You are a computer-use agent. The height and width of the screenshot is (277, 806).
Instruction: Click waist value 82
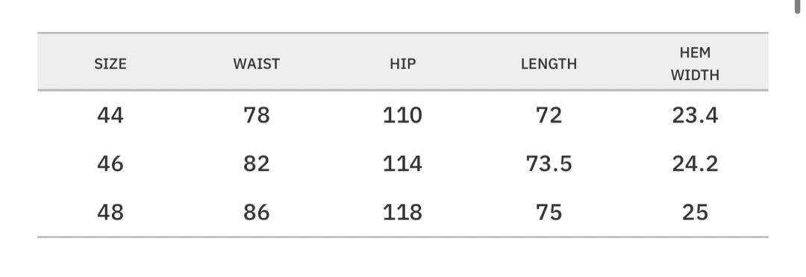[x=257, y=164]
